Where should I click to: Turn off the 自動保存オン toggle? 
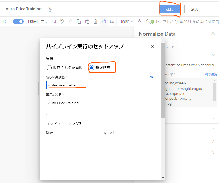click(18, 21)
